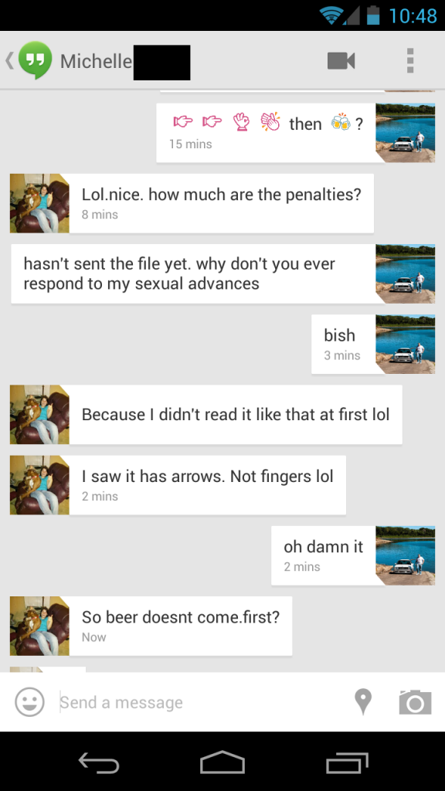Image resolution: width=445 pixels, height=791 pixels.
Task: Open the three-dot overflow menu
Action: pos(410,61)
